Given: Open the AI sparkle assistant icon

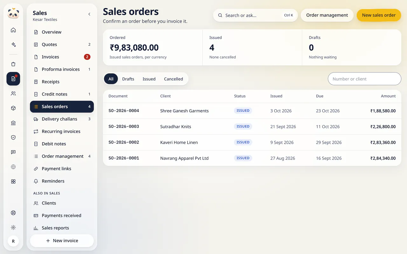Looking at the screenshot, I should coord(13,45).
